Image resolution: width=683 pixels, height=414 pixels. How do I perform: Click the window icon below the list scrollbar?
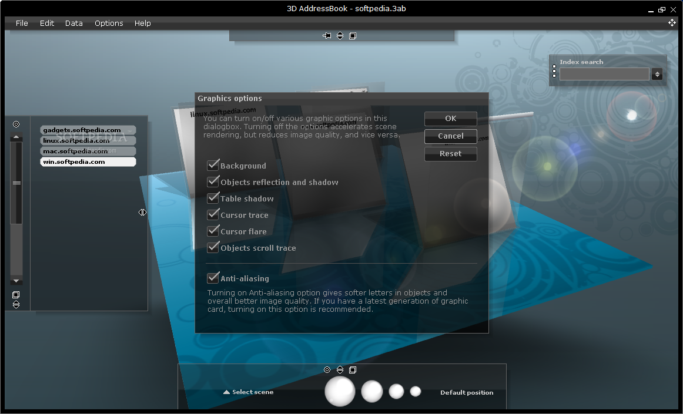(x=16, y=295)
